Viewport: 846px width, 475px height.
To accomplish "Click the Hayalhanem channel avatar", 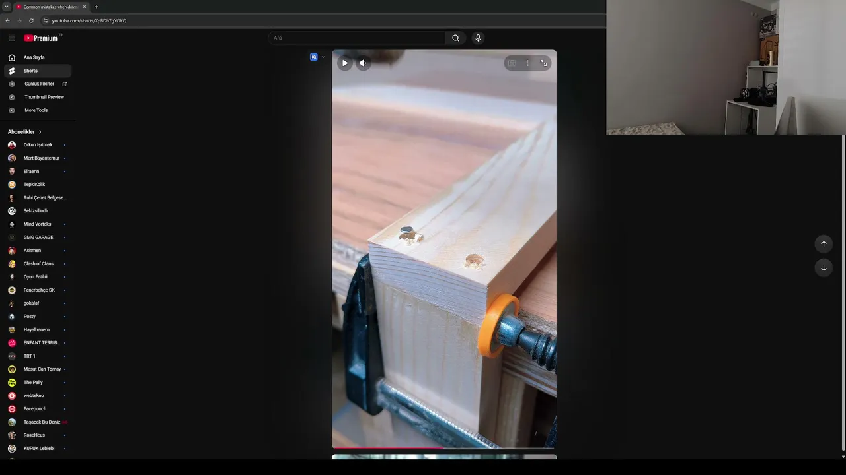I will [12, 330].
